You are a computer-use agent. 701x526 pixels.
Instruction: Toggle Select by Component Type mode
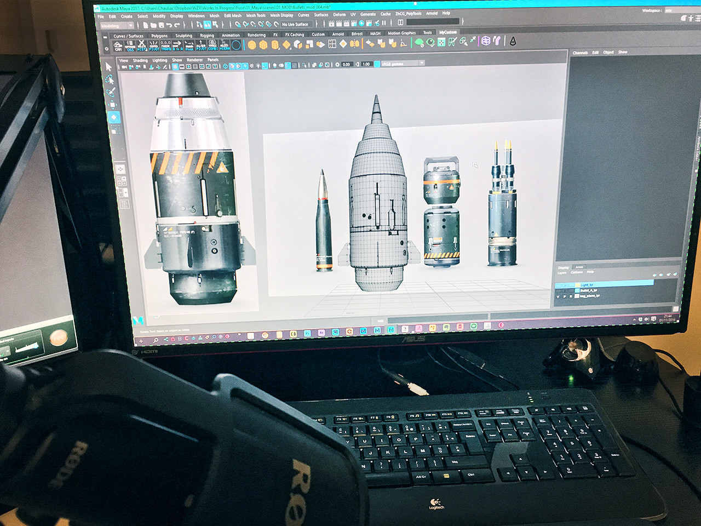click(215, 25)
